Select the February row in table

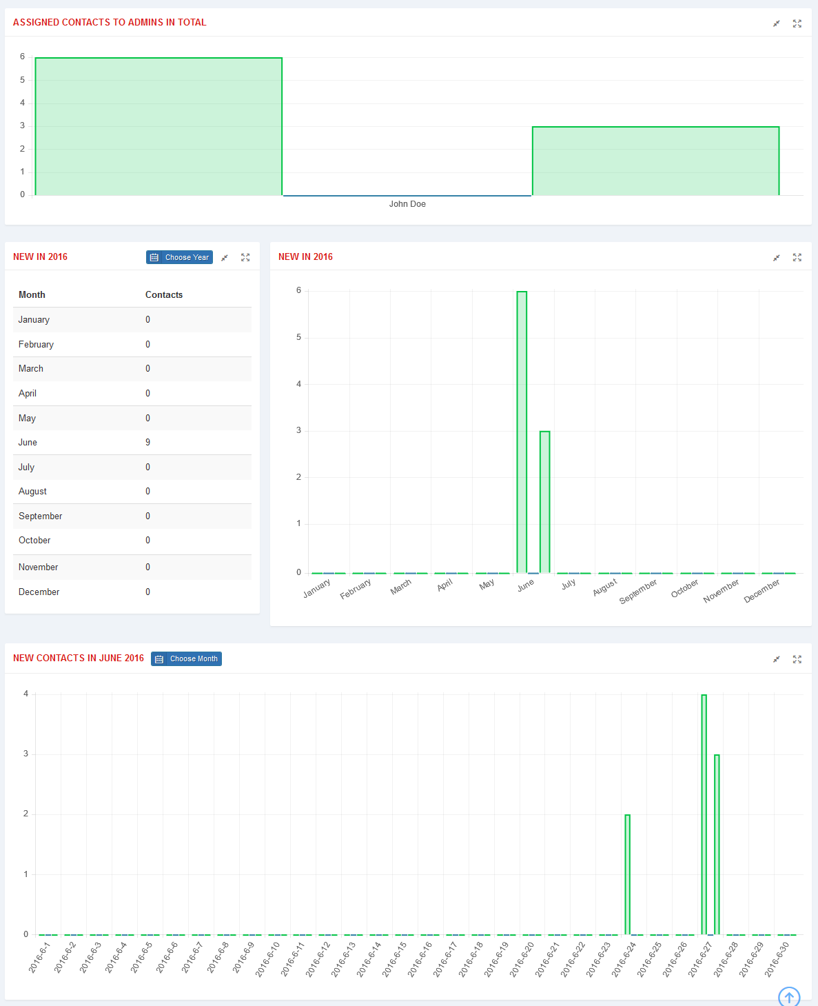pos(132,344)
